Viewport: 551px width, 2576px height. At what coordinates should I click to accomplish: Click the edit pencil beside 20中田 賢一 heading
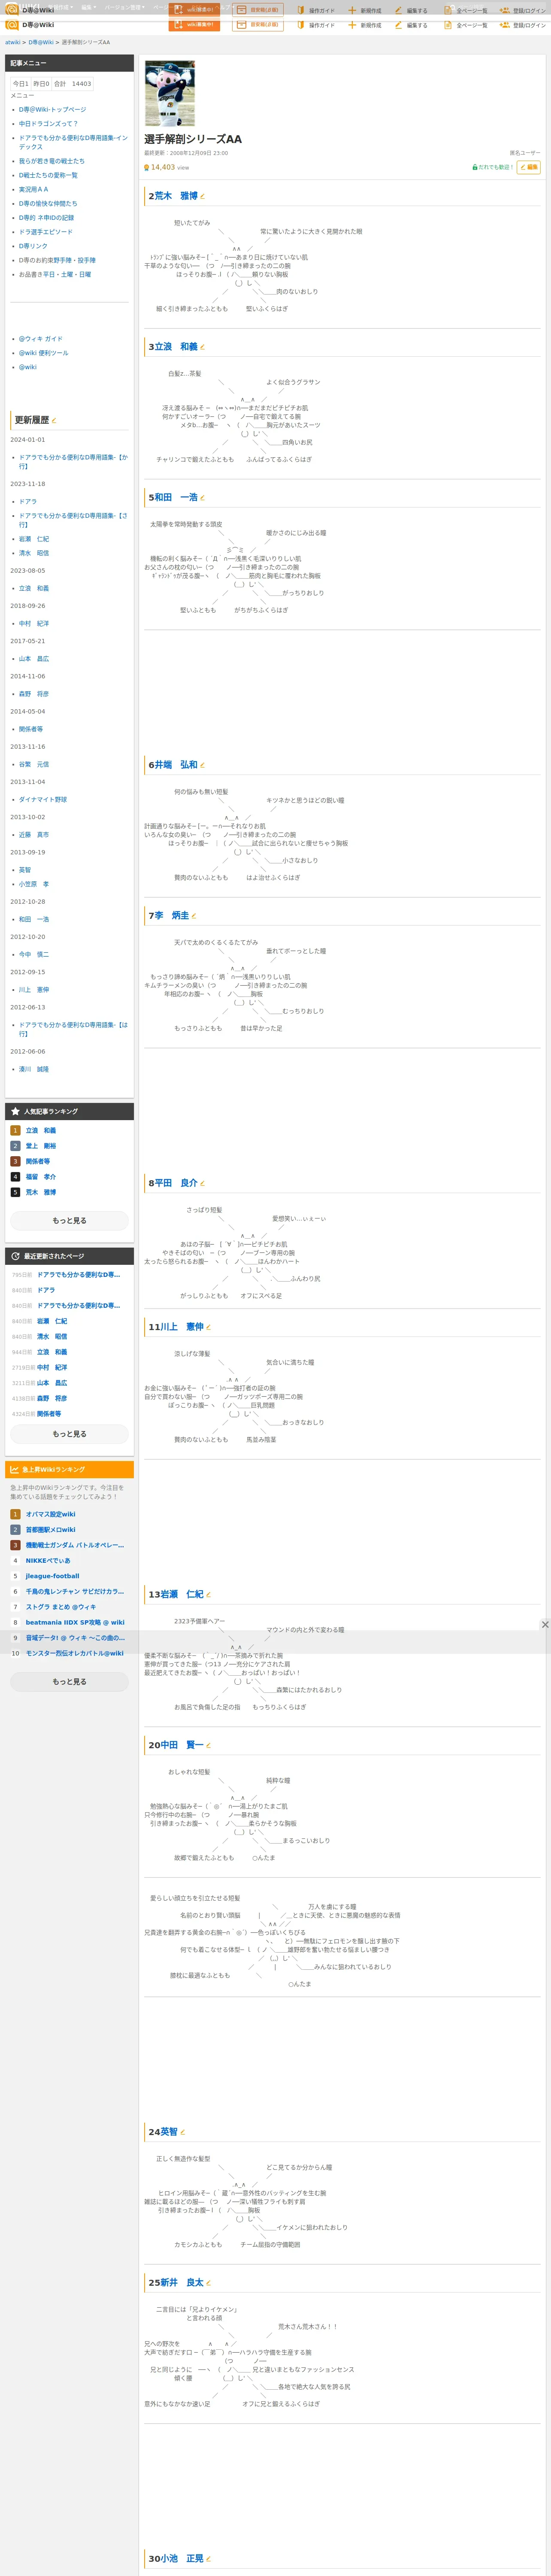click(208, 1745)
